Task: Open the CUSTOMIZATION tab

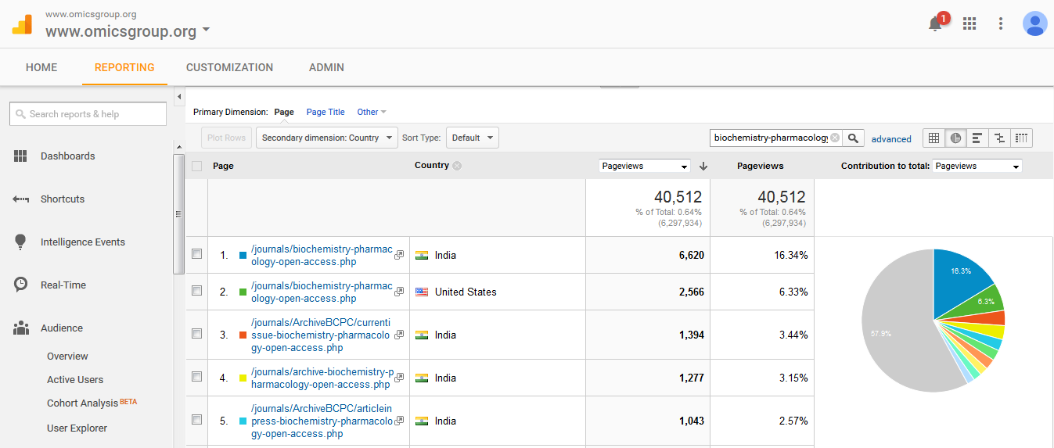Action: coord(229,67)
